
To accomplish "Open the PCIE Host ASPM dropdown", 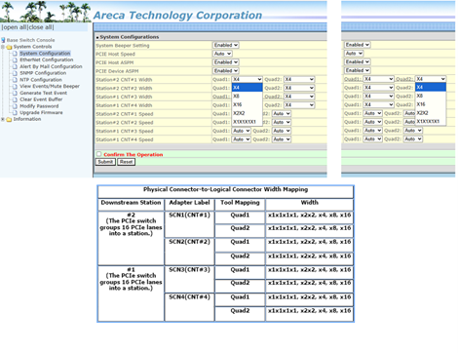I will 226,62.
